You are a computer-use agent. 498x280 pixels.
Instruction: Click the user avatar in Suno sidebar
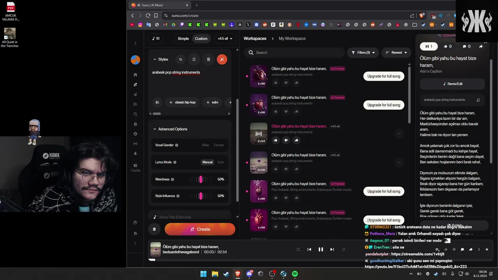tap(135, 60)
